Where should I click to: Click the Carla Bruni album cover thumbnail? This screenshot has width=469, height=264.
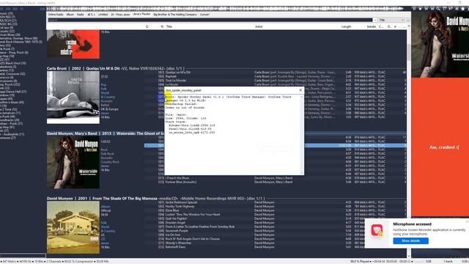(73, 98)
